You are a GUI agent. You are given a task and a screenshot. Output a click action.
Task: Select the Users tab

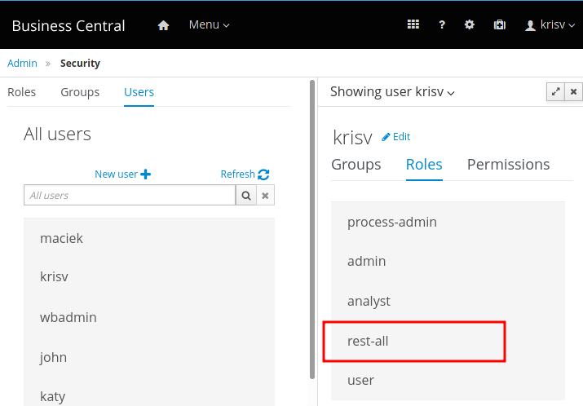pyautogui.click(x=139, y=92)
